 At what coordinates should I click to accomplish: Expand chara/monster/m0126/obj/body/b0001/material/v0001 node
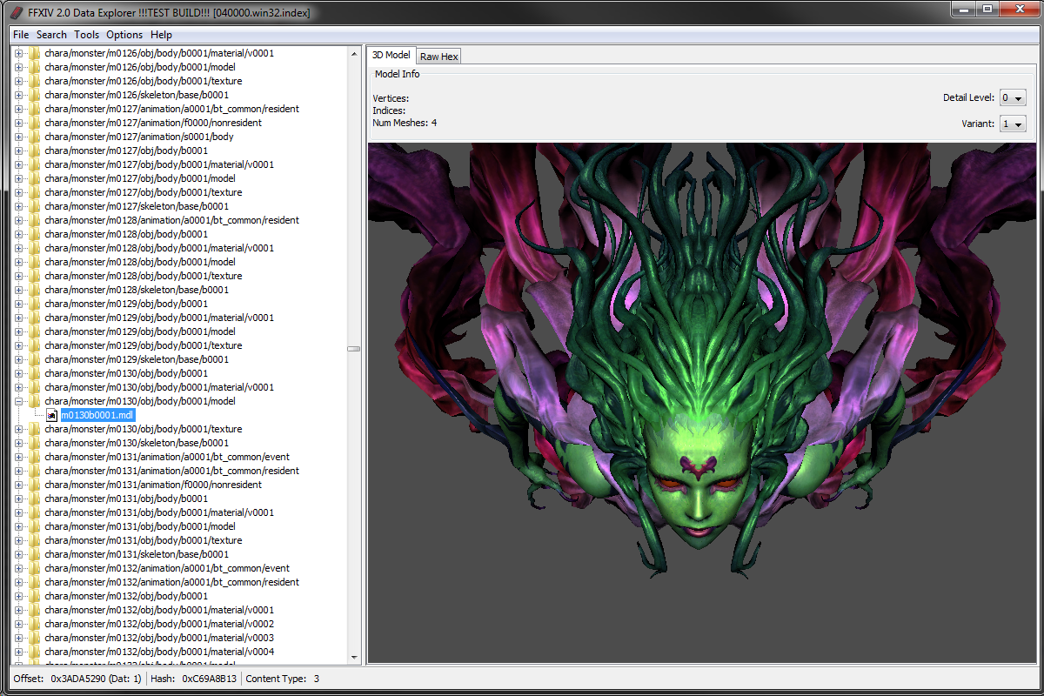(19, 53)
